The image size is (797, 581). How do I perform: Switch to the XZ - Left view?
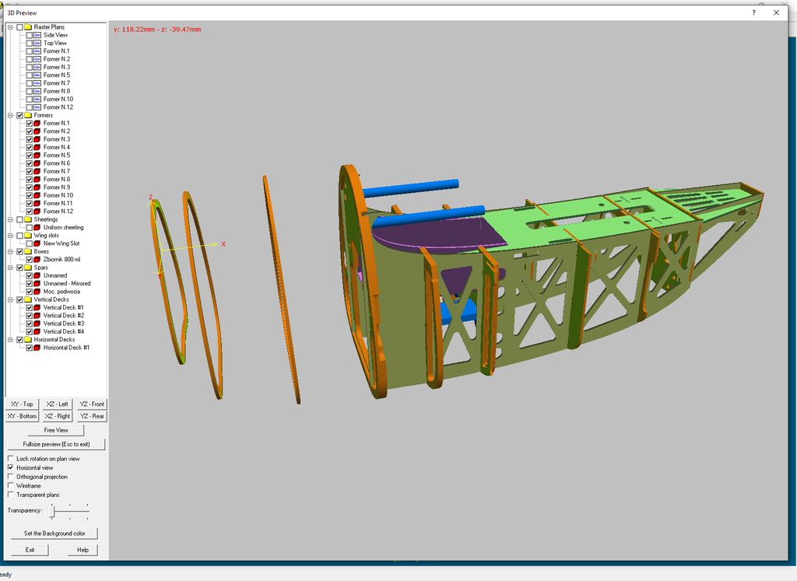click(56, 404)
